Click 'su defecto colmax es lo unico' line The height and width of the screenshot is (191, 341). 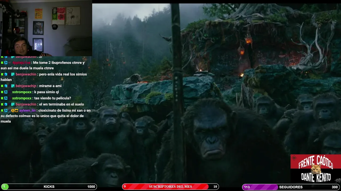42,116
